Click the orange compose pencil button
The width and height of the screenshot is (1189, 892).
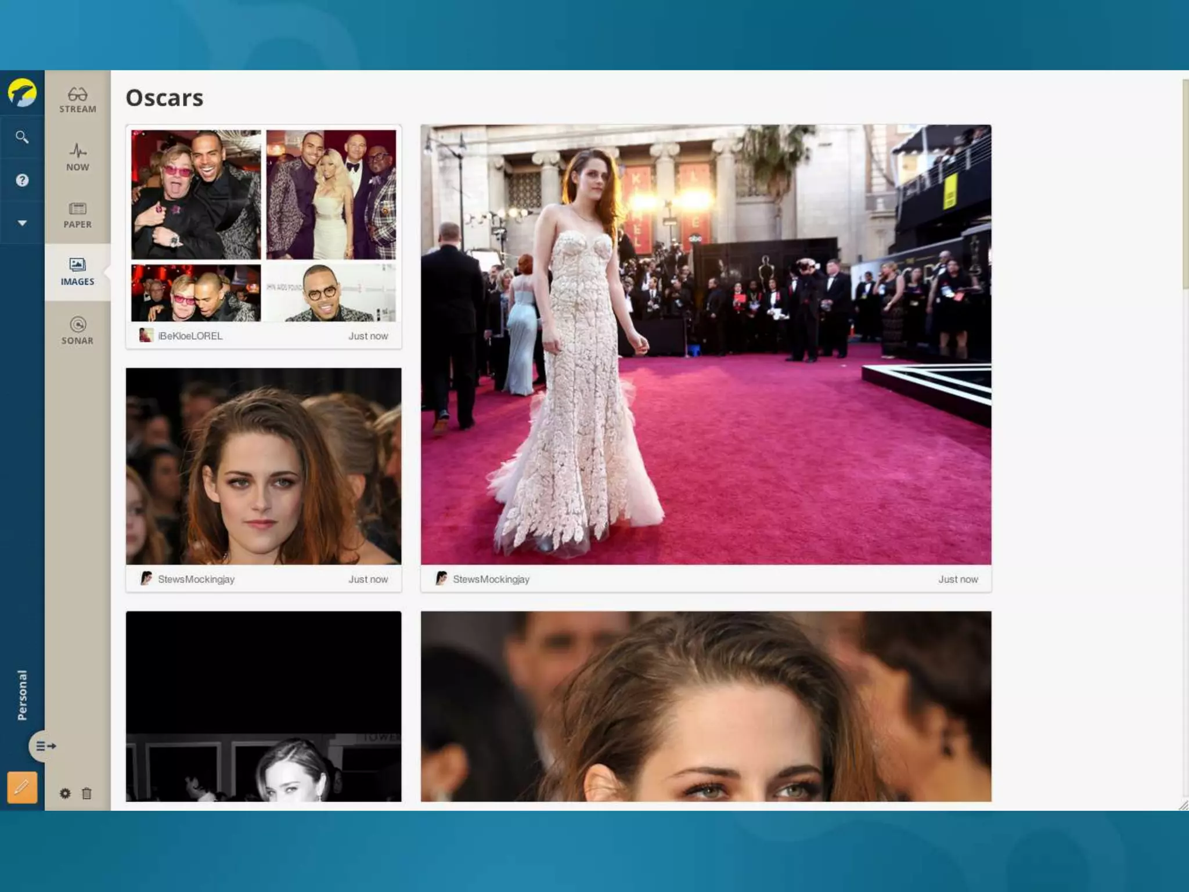point(22,787)
